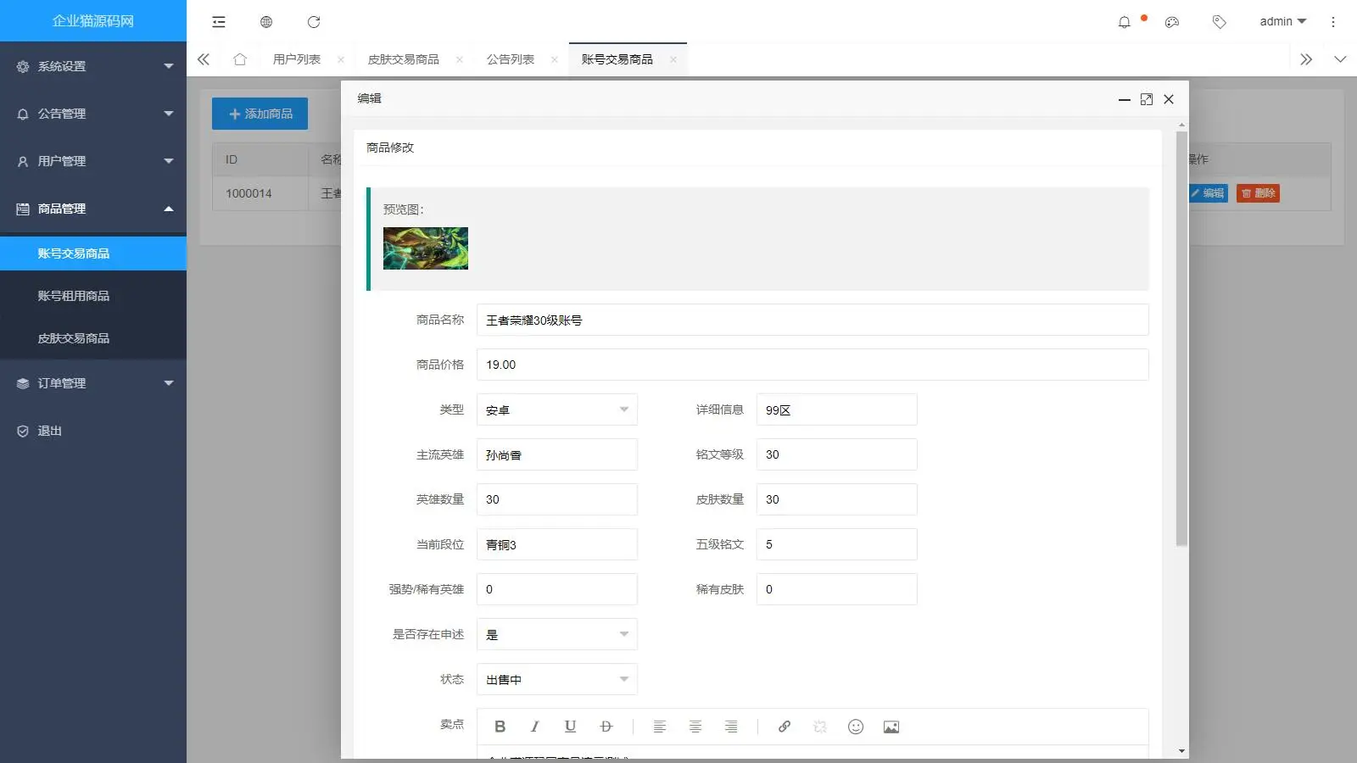Click the 添加商品 button

click(x=260, y=113)
